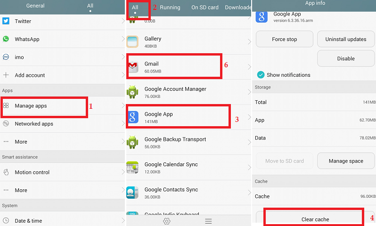Viewport: 376px width, 226px height.
Task: Tap the chevron on Google Backup Transport row
Action: 249,142
